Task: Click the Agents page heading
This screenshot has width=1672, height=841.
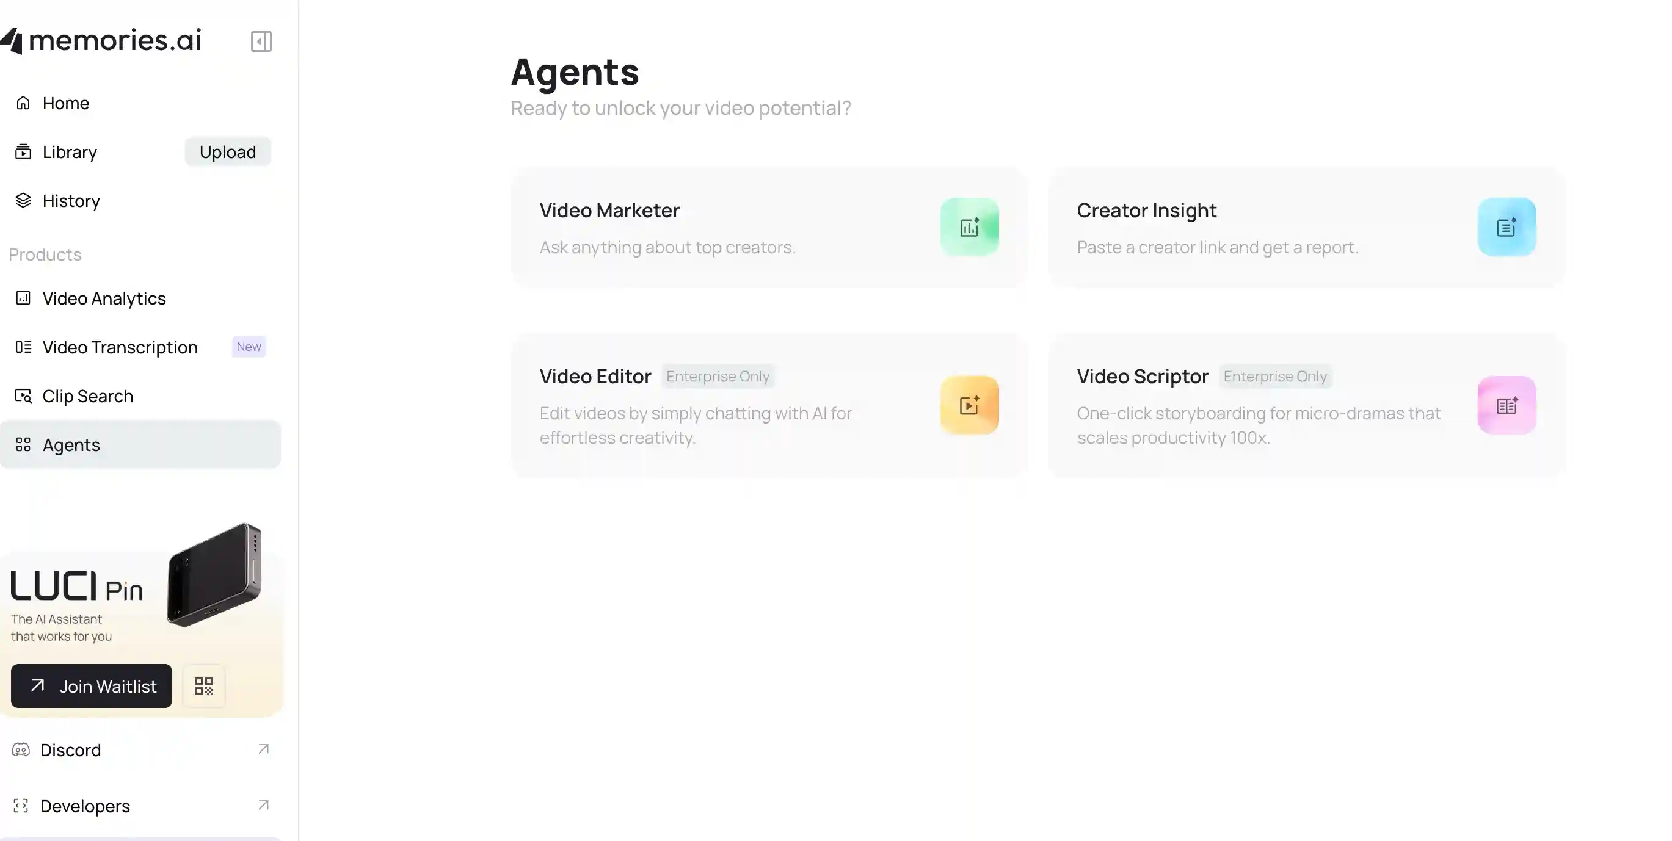Action: [575, 71]
